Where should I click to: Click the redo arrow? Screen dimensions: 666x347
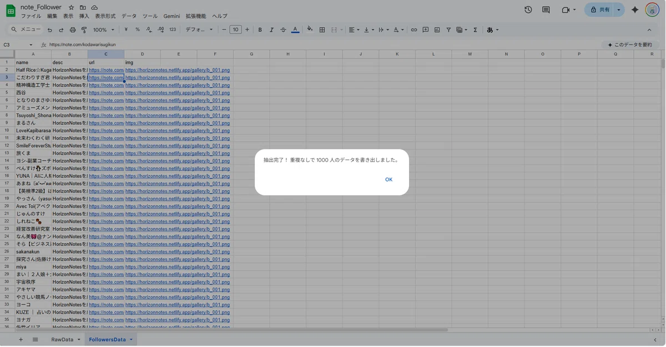pos(61,30)
